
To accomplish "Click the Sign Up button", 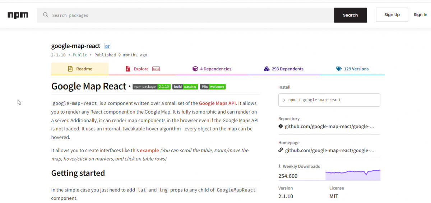I will 392,15.
